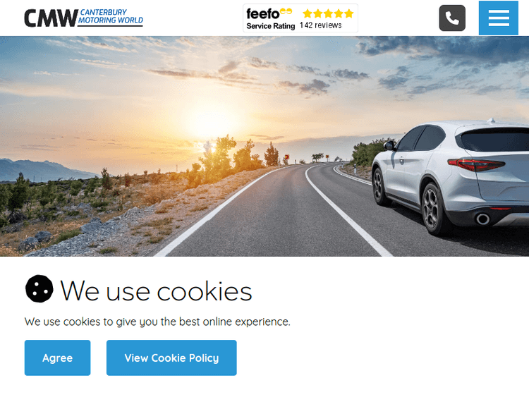529x397 pixels.
Task: Accept cookies with the Agree button
Action: (57, 358)
